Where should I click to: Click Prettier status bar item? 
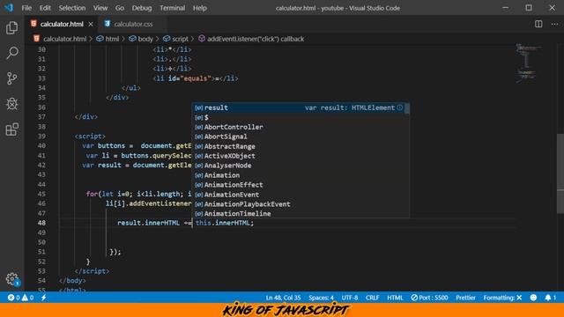pos(465,298)
